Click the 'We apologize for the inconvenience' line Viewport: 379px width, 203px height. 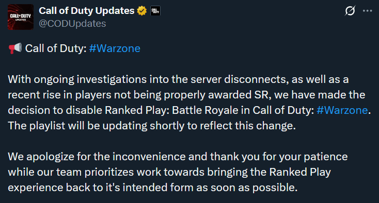[178, 157]
